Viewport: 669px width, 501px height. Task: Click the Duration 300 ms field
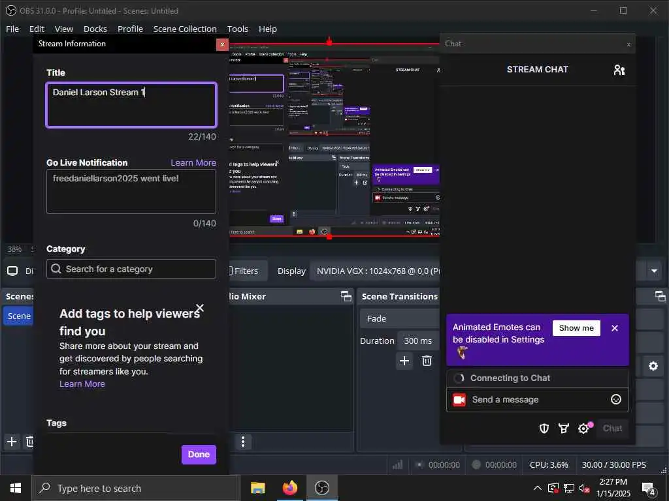[x=419, y=341]
